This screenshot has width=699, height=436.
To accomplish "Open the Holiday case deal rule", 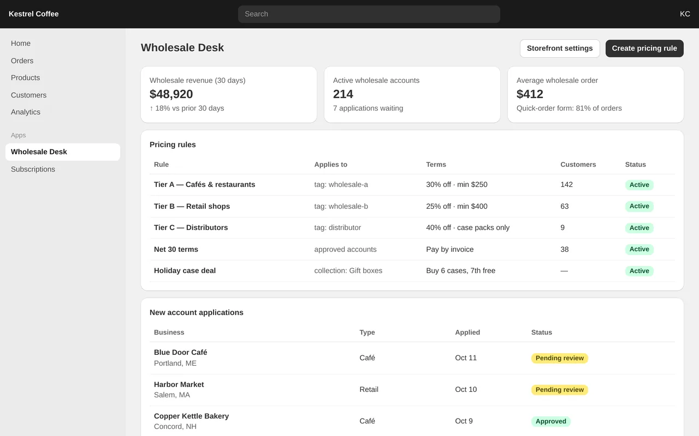I will tap(185, 271).
